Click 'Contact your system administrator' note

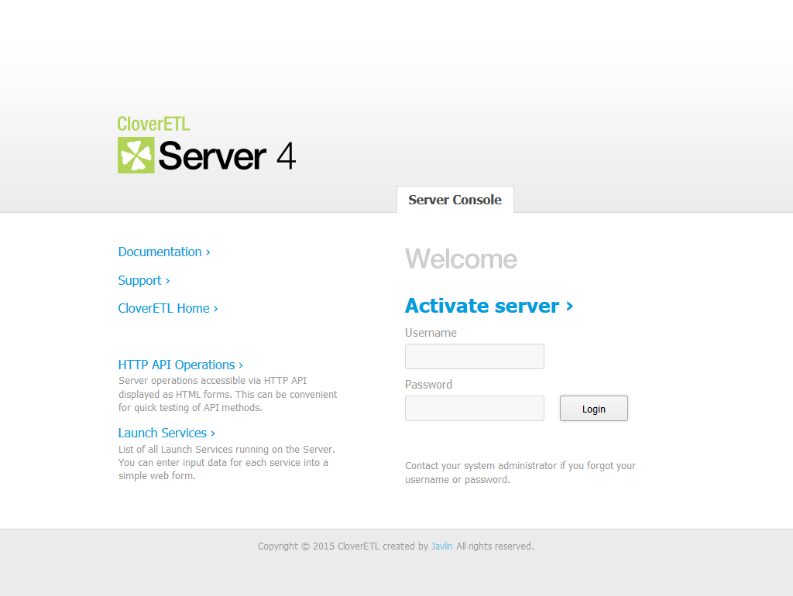click(520, 473)
